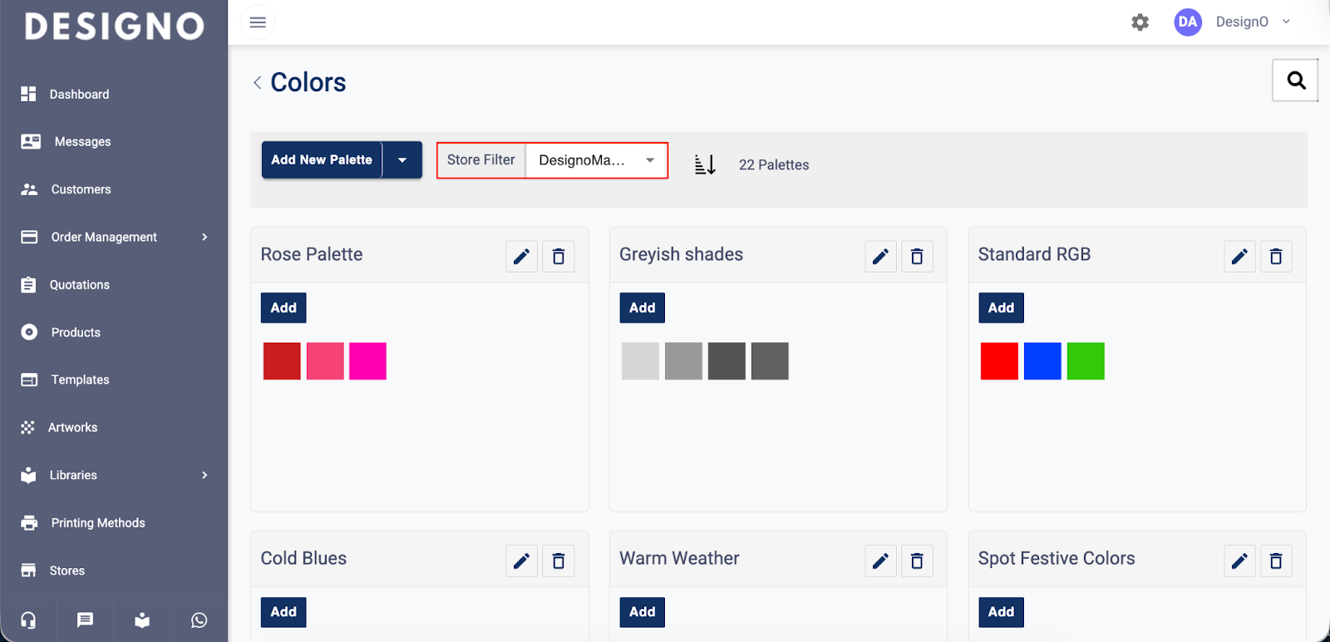
Task: Open settings via the gear icon
Action: [x=1140, y=22]
